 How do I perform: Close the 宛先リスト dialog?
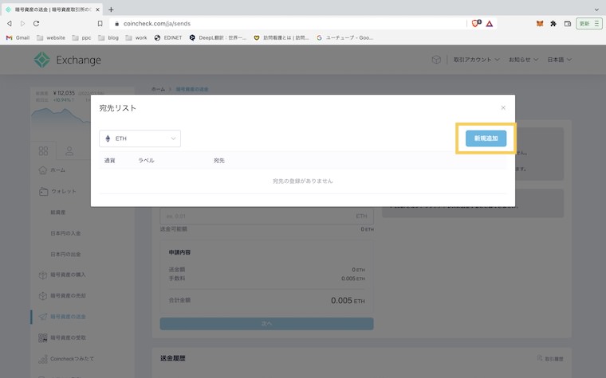503,107
